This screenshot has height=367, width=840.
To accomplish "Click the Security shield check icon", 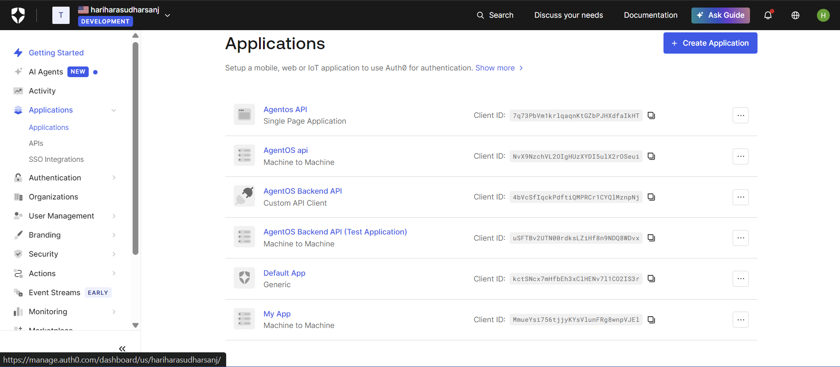I will coord(18,254).
